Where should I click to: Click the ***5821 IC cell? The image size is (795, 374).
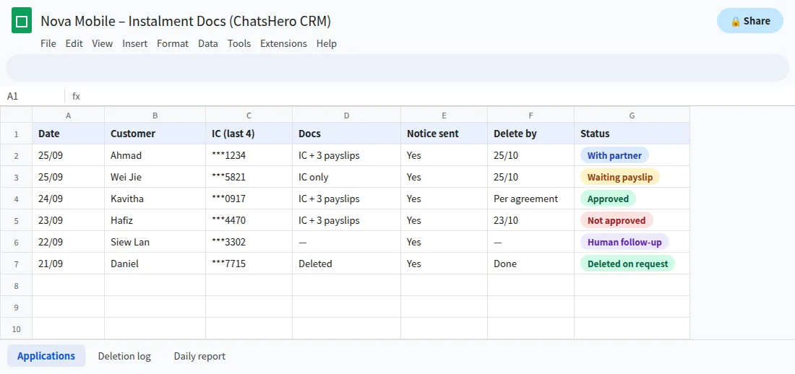tap(249, 178)
